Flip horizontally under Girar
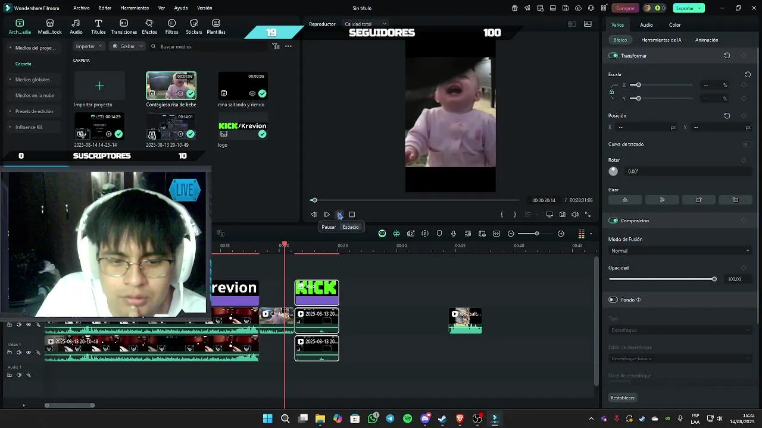762x428 pixels. click(625, 200)
